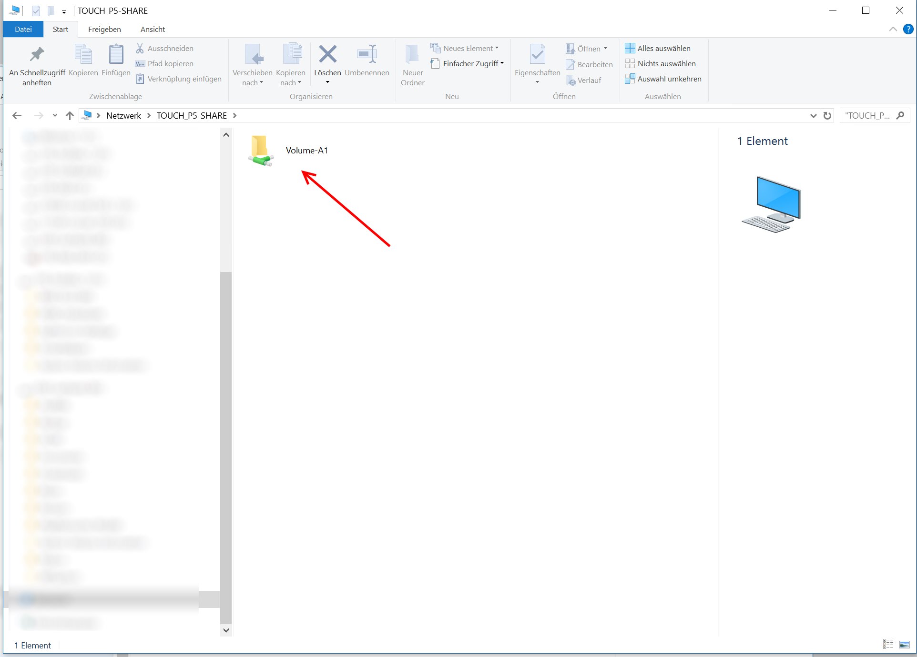Click Netzwerk in the address breadcrumb
Image resolution: width=917 pixels, height=657 pixels.
click(x=123, y=115)
